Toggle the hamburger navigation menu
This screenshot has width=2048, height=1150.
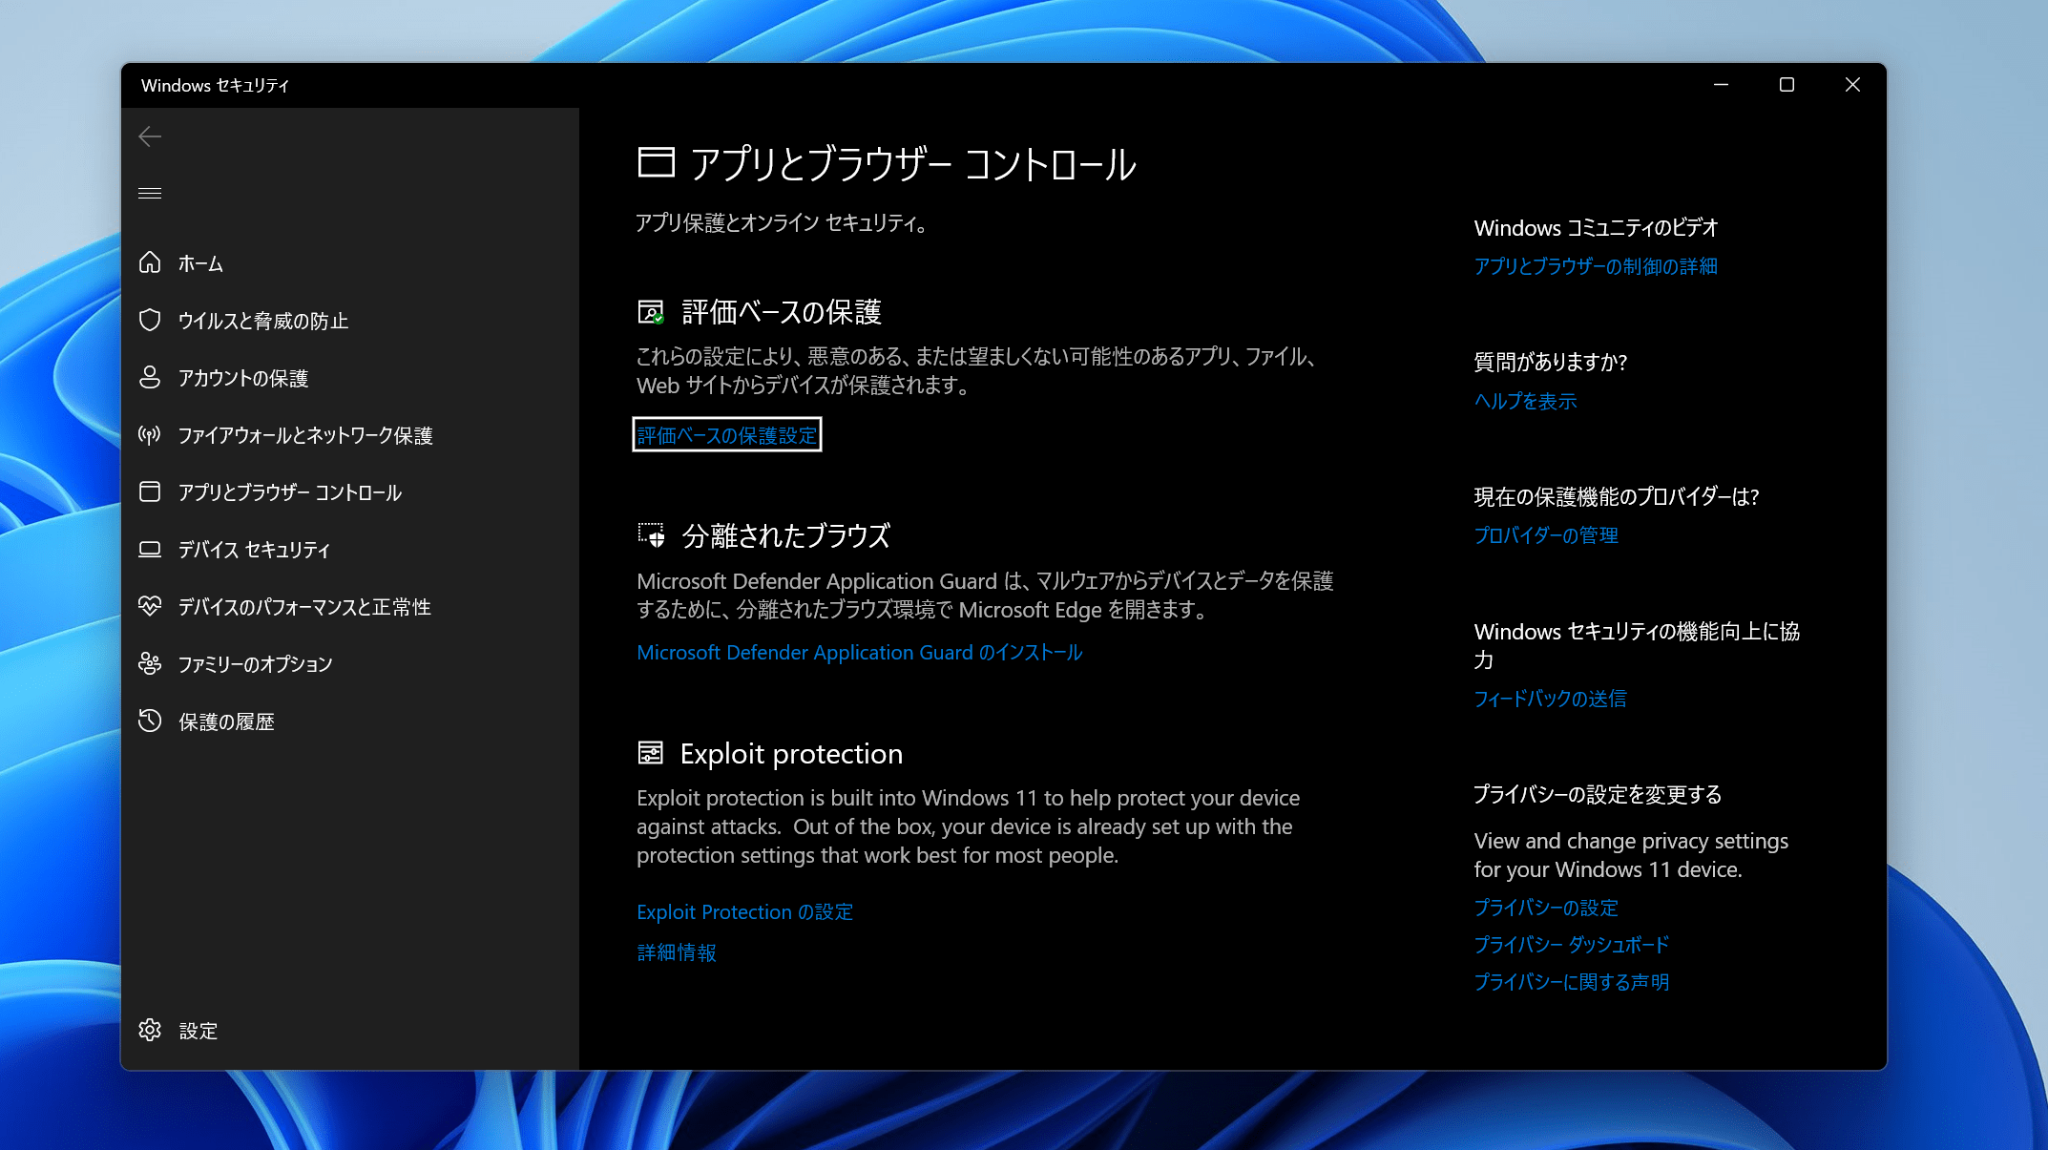(150, 194)
